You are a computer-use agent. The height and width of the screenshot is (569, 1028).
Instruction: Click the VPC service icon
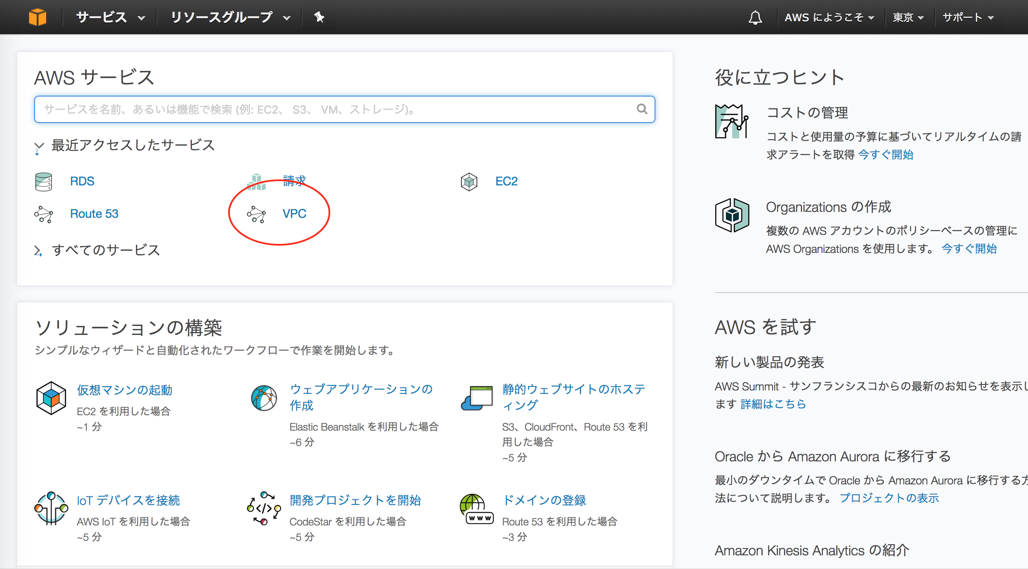(x=256, y=214)
